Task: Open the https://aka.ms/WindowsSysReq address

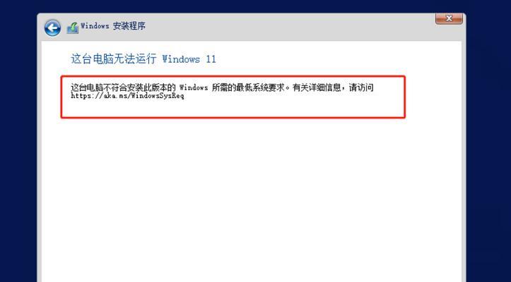Action: 127,96
